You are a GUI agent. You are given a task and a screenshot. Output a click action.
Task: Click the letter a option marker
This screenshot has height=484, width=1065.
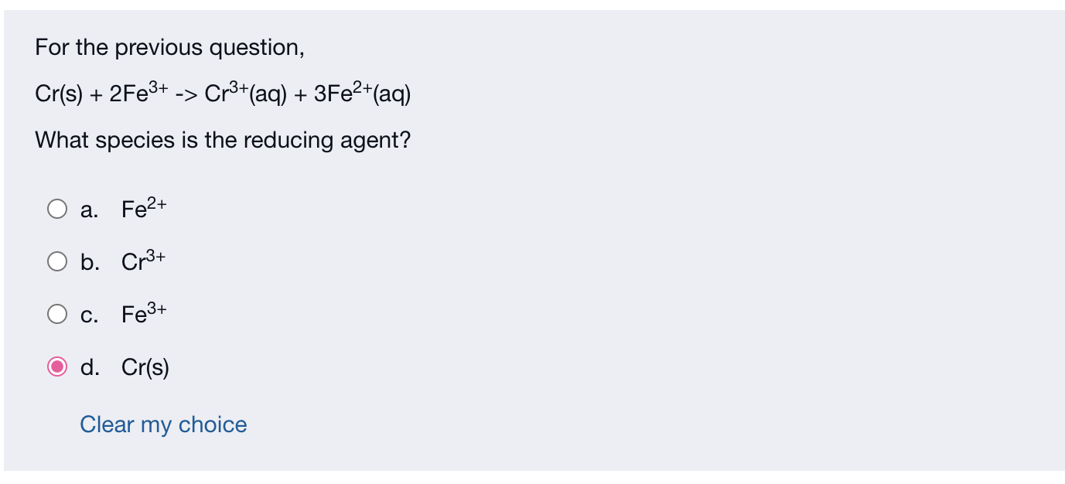[87, 209]
